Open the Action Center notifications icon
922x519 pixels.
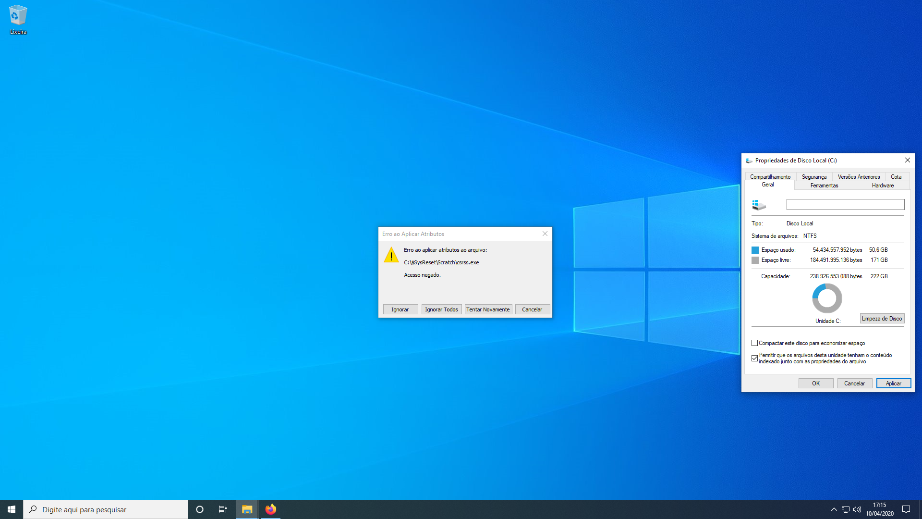[906, 509]
